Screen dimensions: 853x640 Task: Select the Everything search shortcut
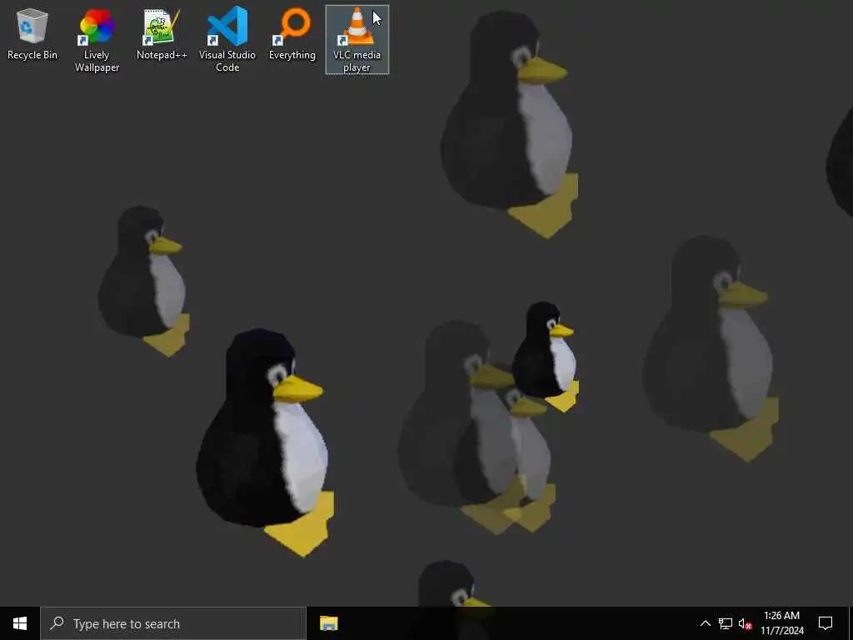click(x=292, y=34)
